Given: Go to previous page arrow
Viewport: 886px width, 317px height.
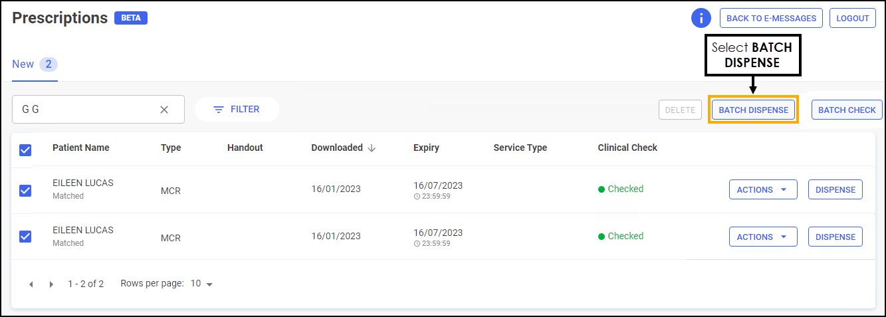Looking at the screenshot, I should point(31,284).
